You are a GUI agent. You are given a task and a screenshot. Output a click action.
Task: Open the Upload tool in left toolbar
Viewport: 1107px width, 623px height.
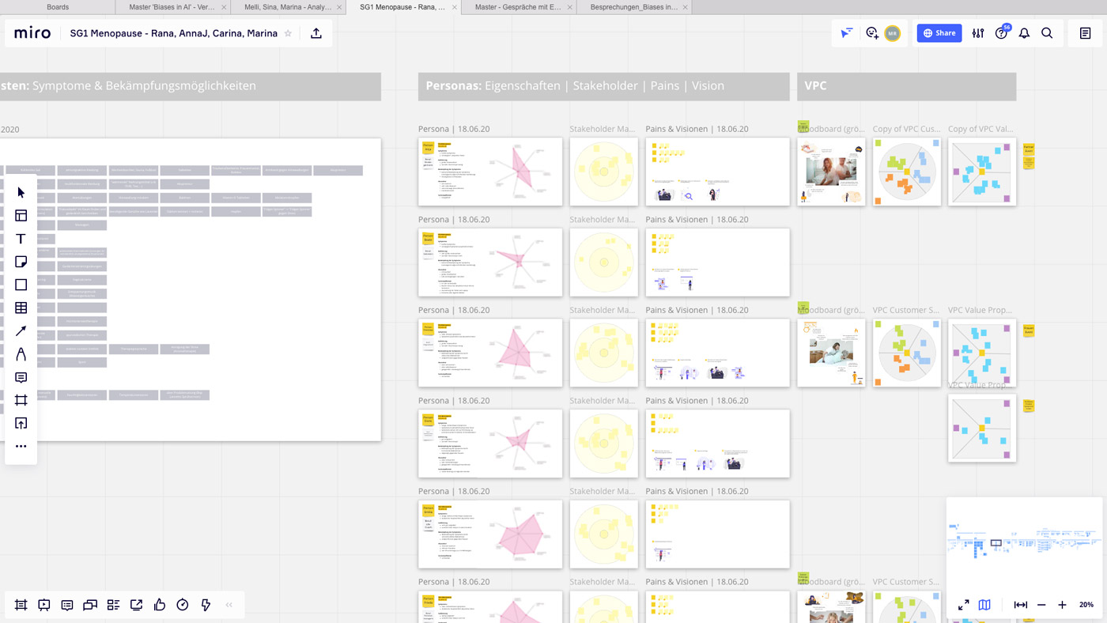pos(21,423)
